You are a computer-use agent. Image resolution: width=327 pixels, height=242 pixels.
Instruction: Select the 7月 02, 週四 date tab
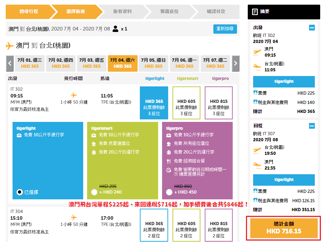pyautogui.click(x=61, y=63)
